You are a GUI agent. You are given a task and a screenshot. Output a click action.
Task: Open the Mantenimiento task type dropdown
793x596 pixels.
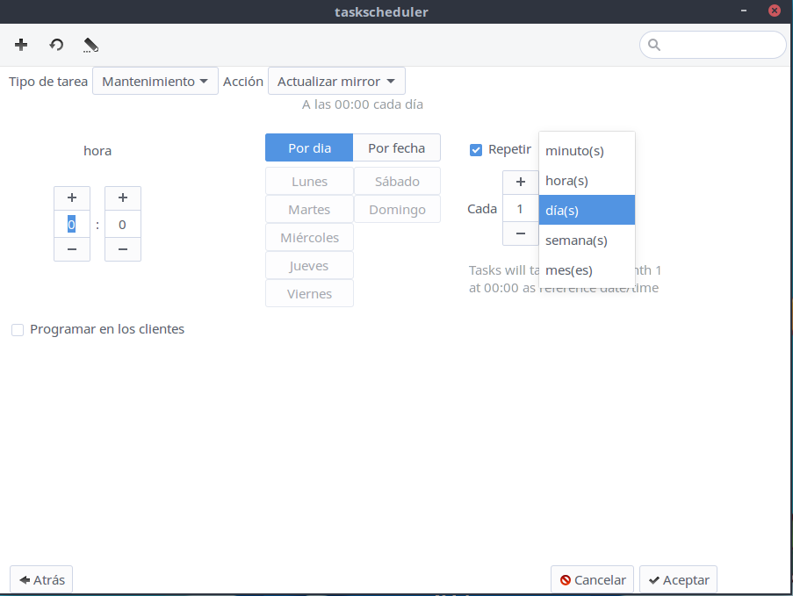(x=155, y=82)
